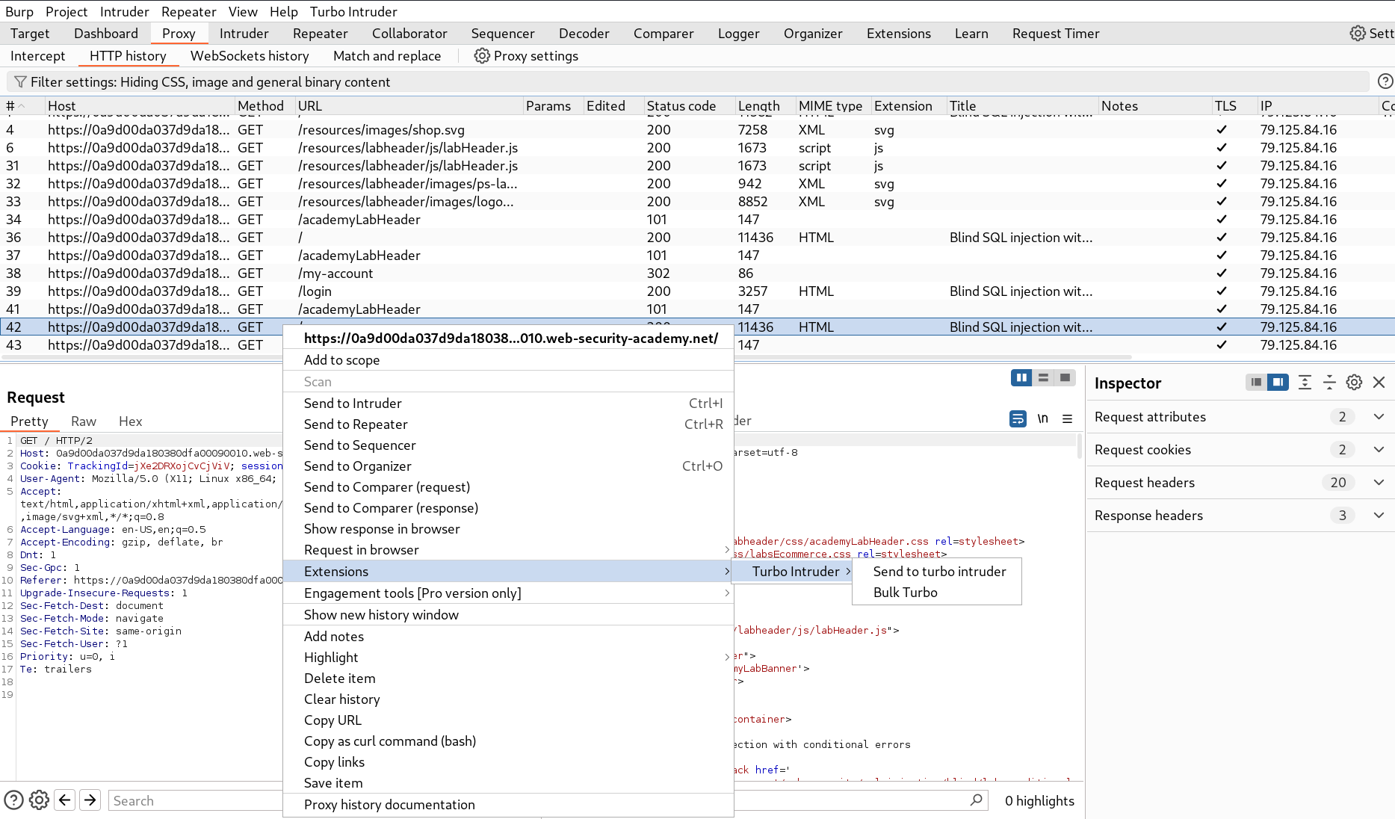This screenshot has height=819, width=1395.
Task: Open Proxy history documentation
Action: point(508,805)
